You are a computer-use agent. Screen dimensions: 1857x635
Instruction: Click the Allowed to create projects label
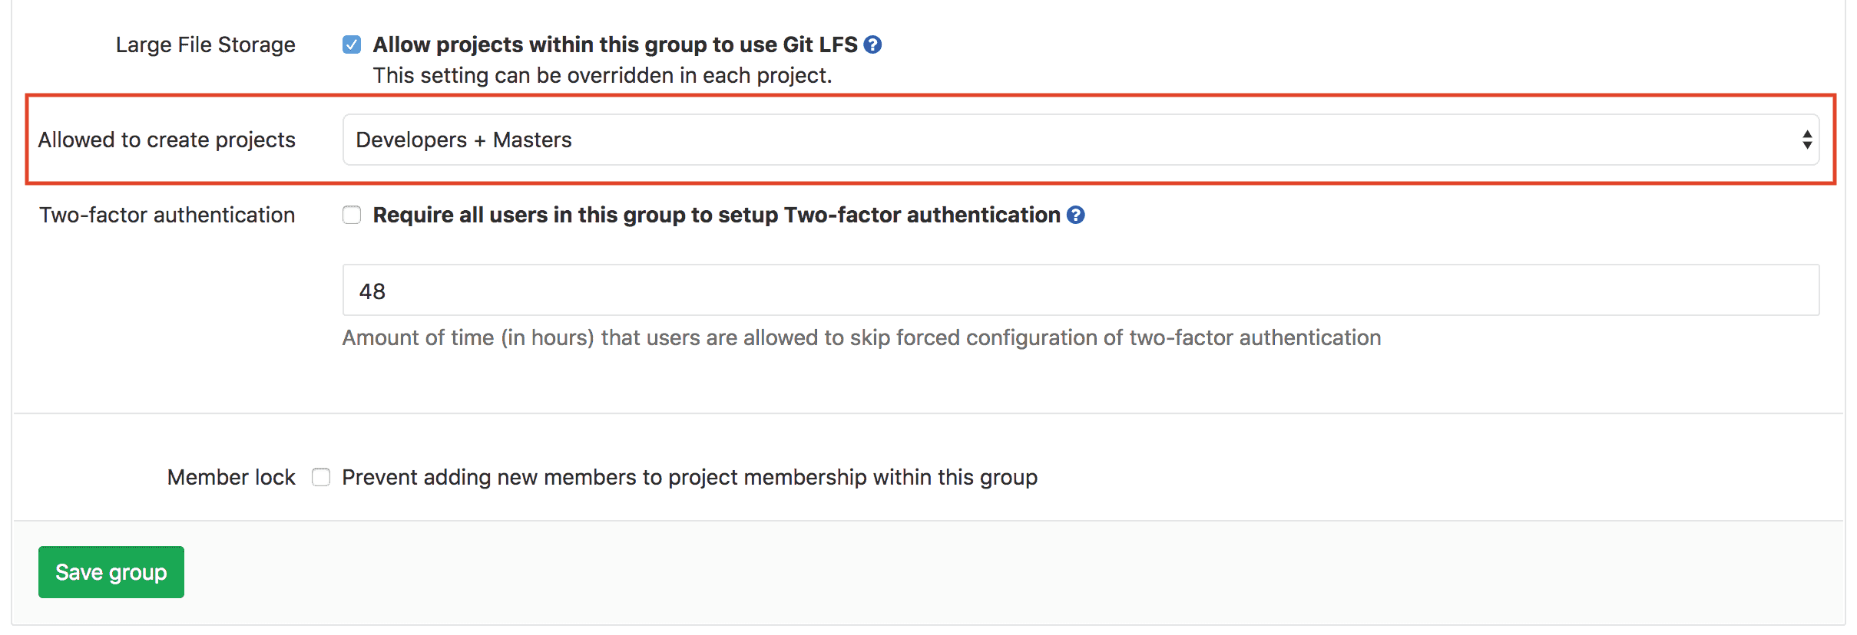(167, 140)
